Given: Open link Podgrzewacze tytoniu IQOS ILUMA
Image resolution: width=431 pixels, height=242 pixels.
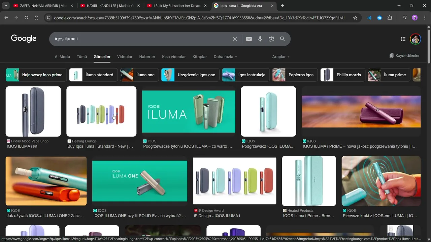Looking at the screenshot, I should (x=188, y=147).
